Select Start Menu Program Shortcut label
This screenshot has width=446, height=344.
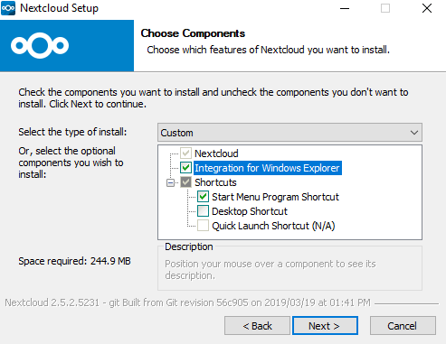click(275, 197)
